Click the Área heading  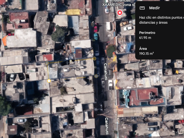coord(143,49)
